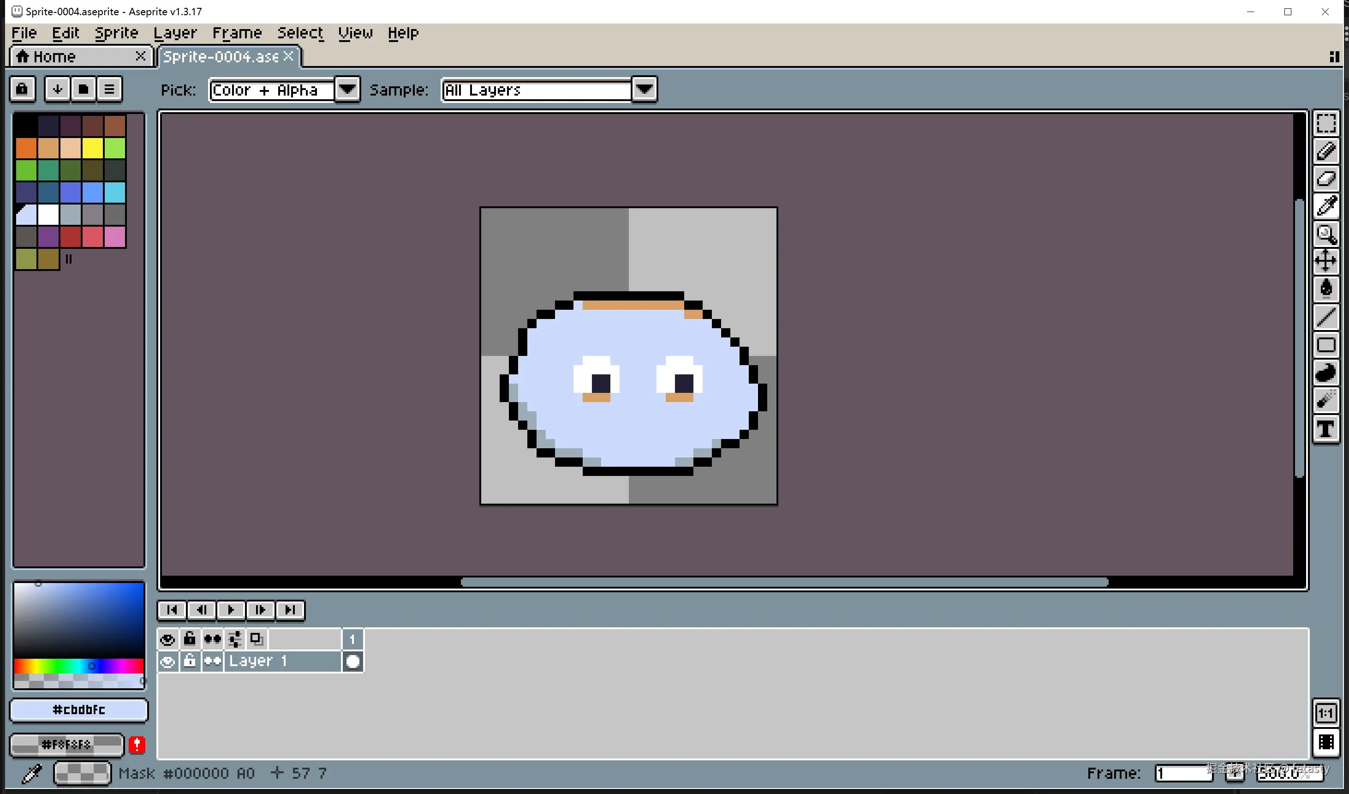Select the Zoom magnifier tool
Image resolution: width=1349 pixels, height=794 pixels.
point(1325,234)
